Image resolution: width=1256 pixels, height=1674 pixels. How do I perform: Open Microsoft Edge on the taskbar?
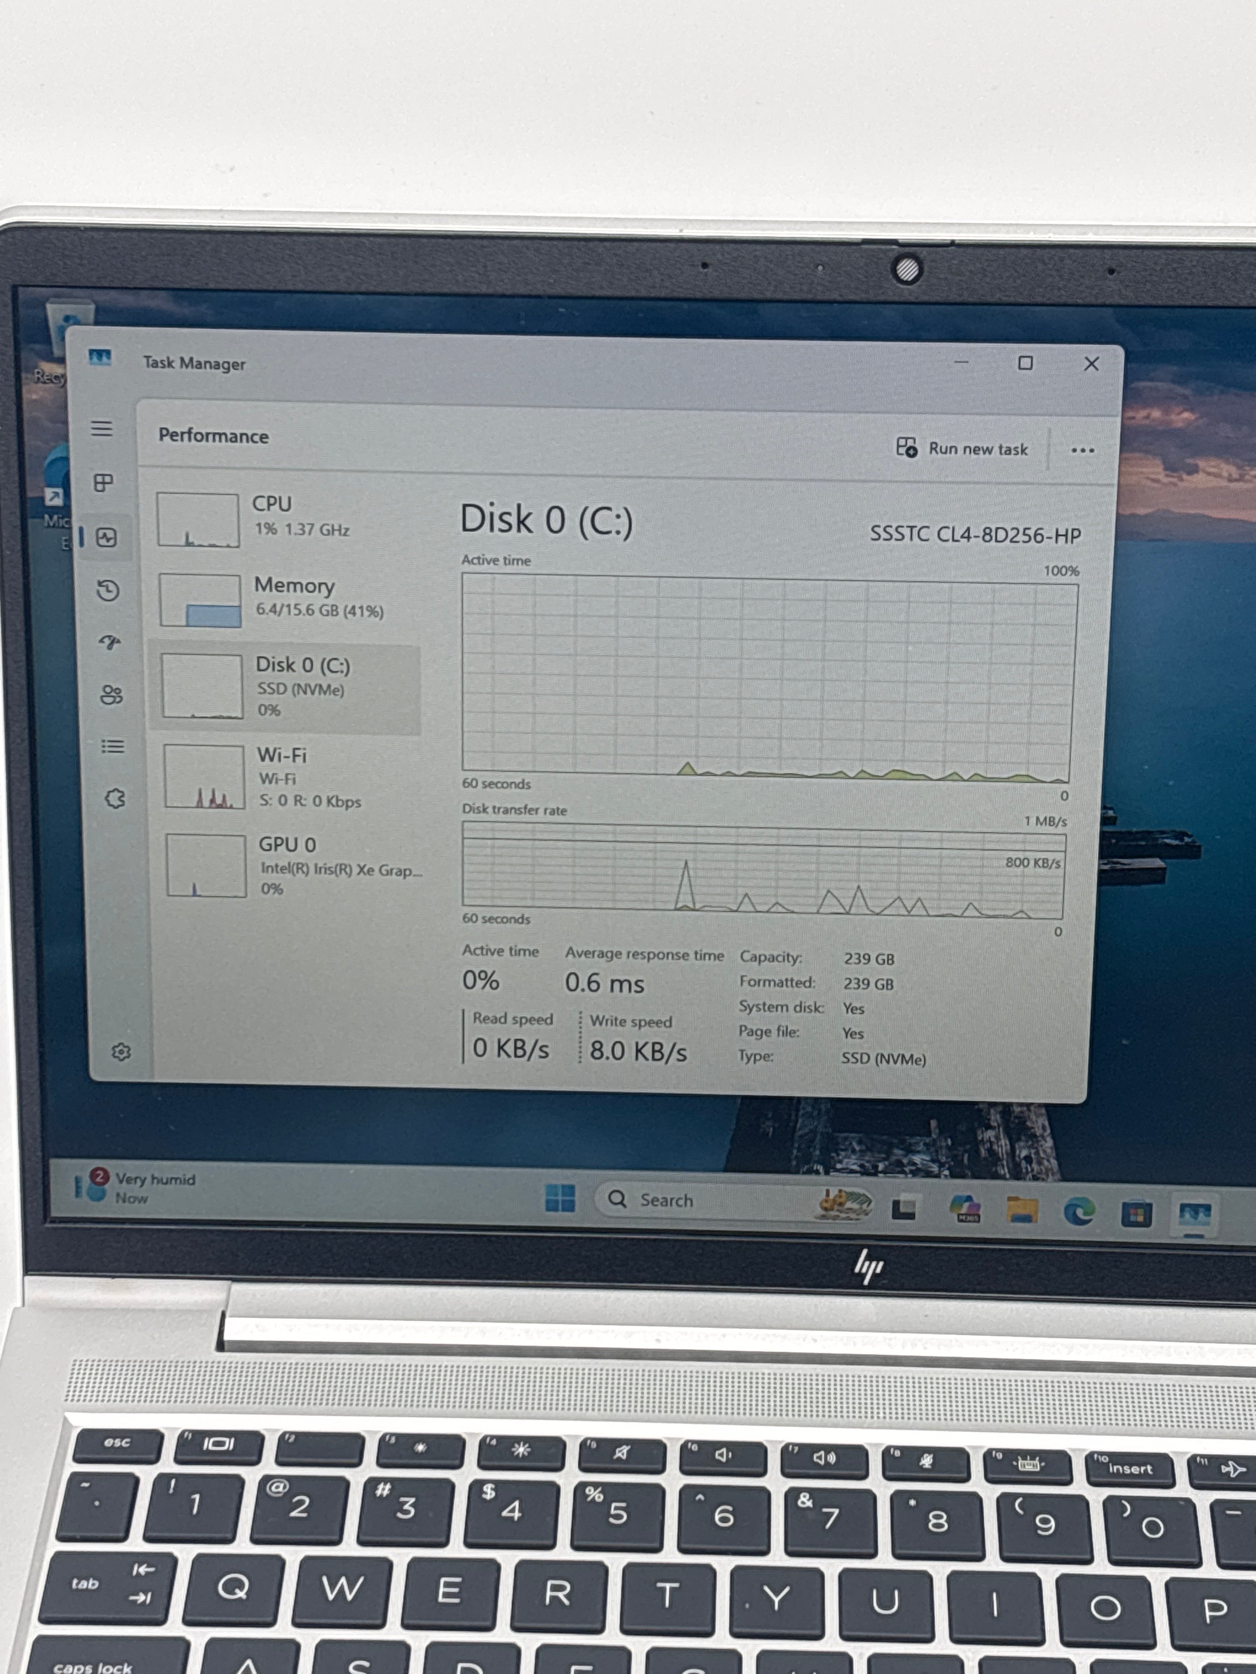(x=1079, y=1211)
